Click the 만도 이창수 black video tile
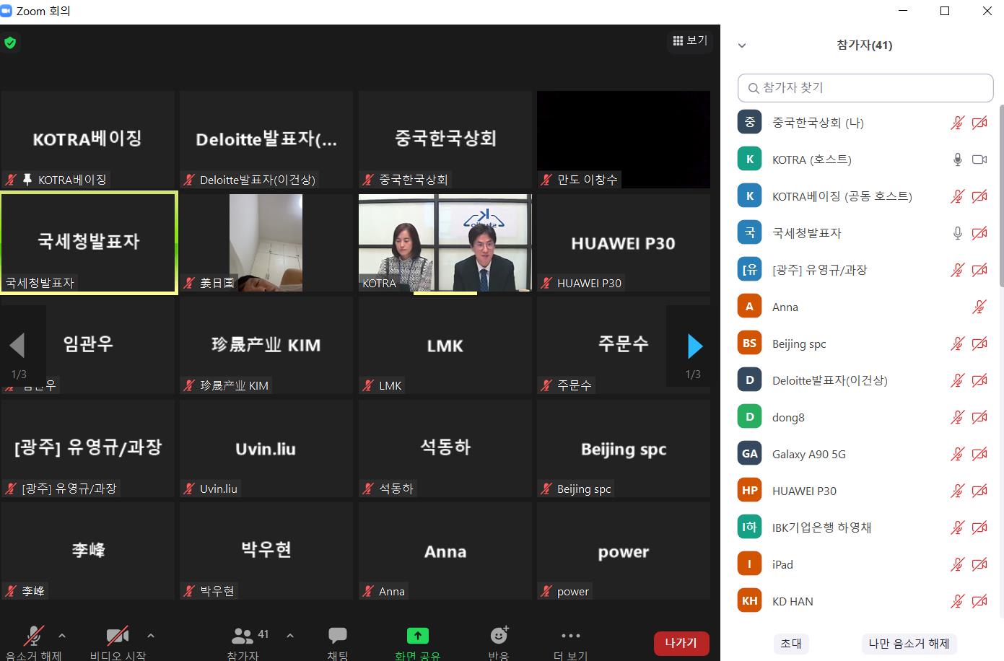This screenshot has height=661, width=1004. [x=624, y=139]
